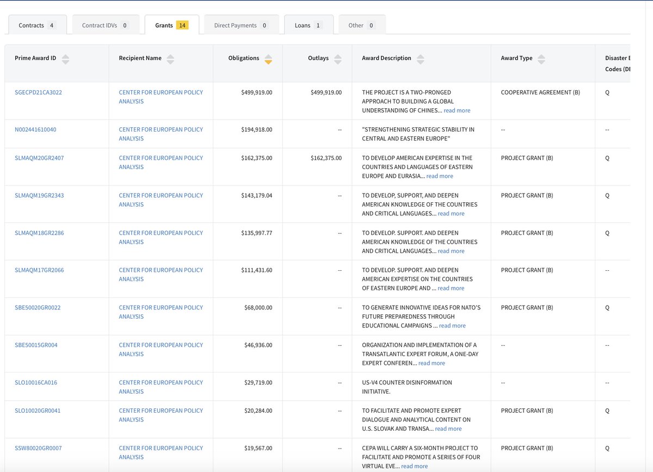Expand read more for NATO preparedness grant
Image resolution: width=653 pixels, height=472 pixels.
click(x=452, y=326)
